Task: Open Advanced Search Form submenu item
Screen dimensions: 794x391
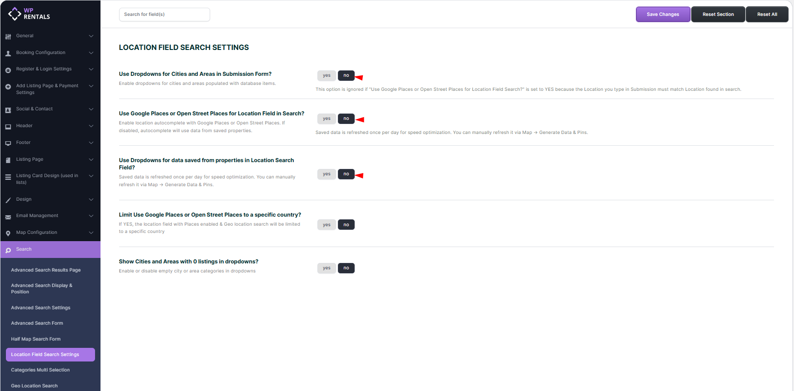Action: (37, 323)
